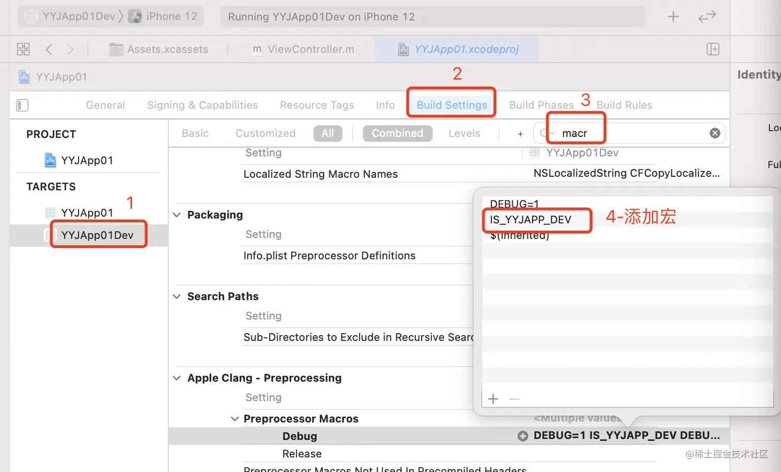Add conditional setting for Debug row

pyautogui.click(x=523, y=436)
